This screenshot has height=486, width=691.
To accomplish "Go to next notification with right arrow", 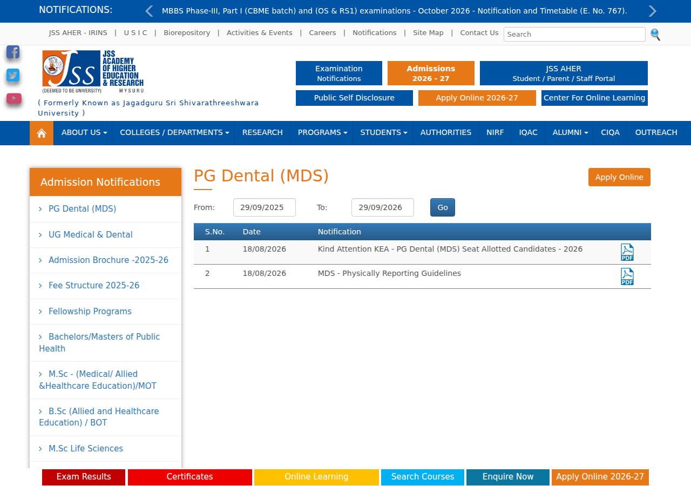I will tap(652, 11).
